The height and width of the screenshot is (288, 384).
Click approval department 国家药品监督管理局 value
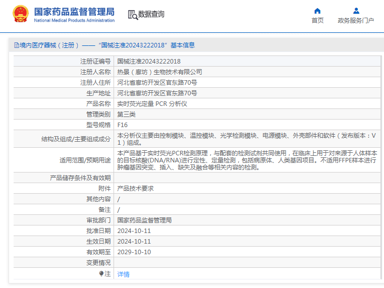tap(144, 220)
